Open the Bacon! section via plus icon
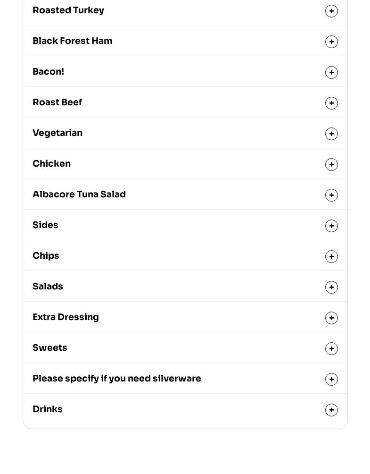The width and height of the screenshot is (370, 474). (x=331, y=73)
